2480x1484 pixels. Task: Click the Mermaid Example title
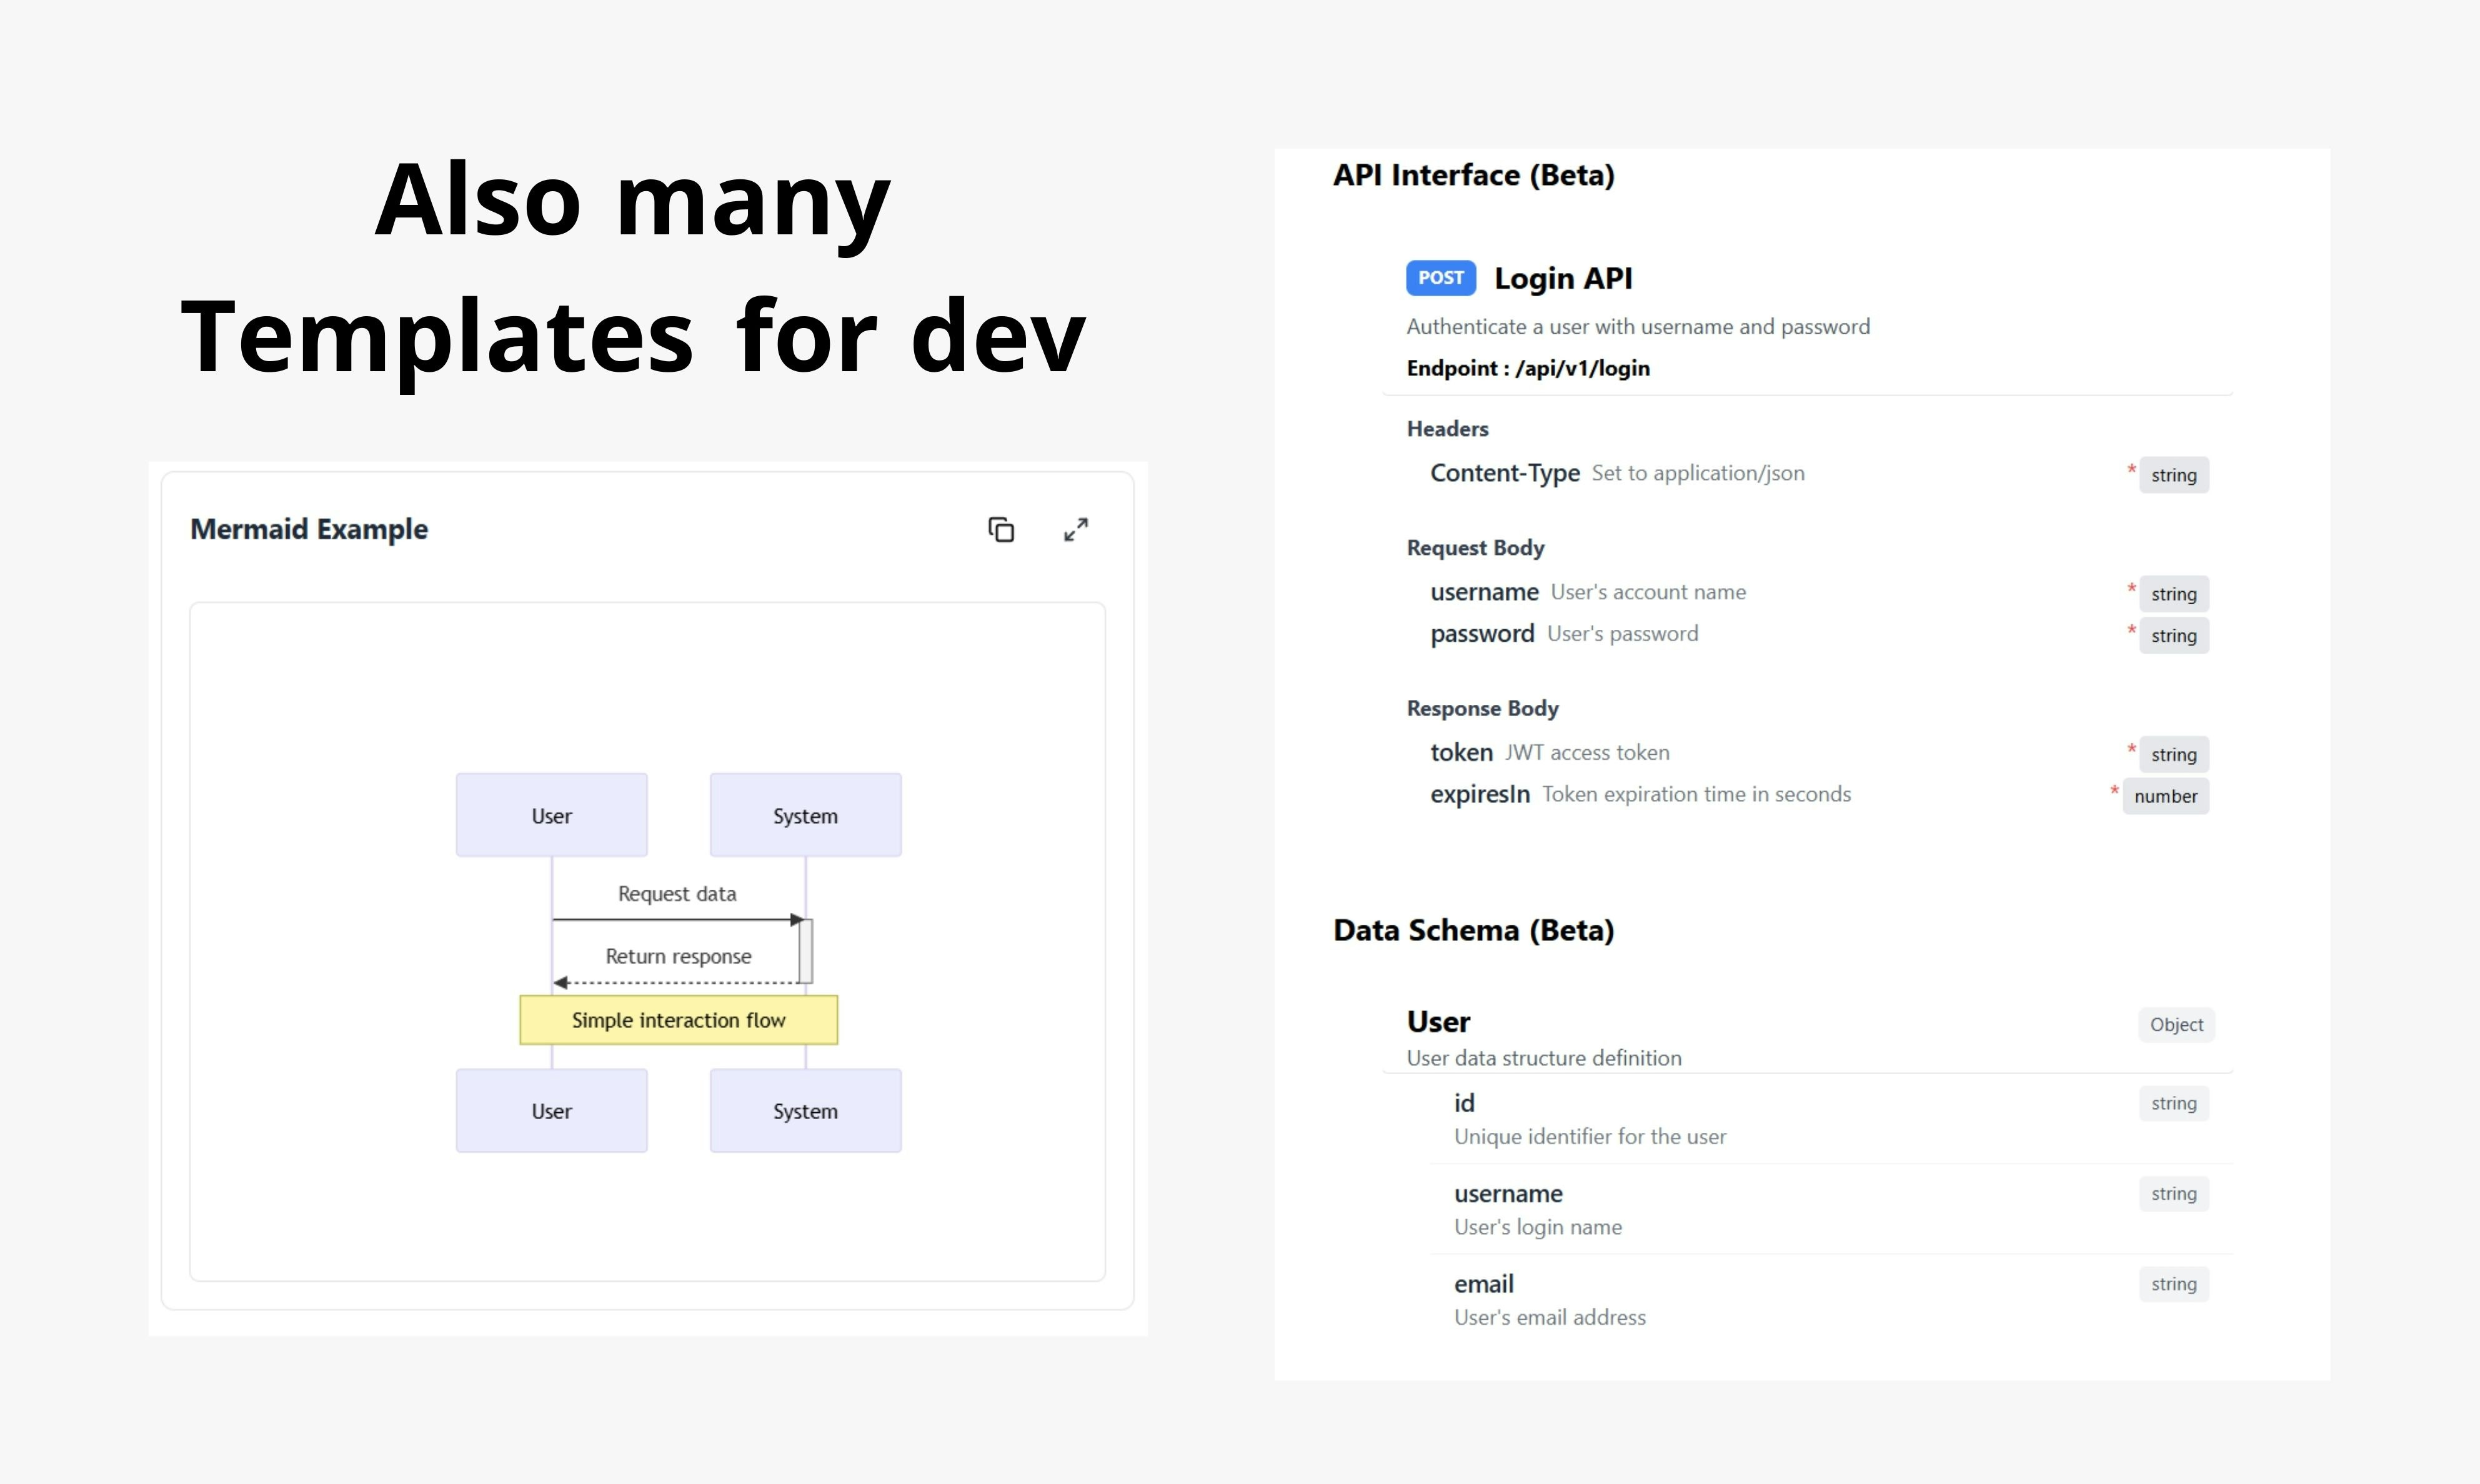point(309,529)
